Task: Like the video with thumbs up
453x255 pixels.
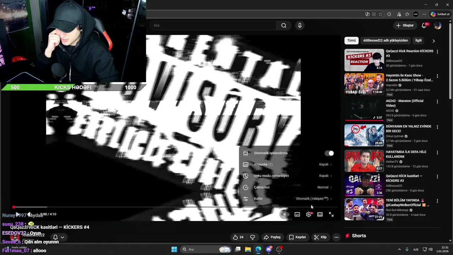Action: click(238, 237)
